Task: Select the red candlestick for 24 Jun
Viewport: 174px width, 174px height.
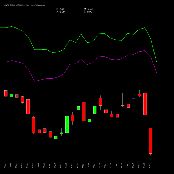Action: pyautogui.click(x=28, y=106)
